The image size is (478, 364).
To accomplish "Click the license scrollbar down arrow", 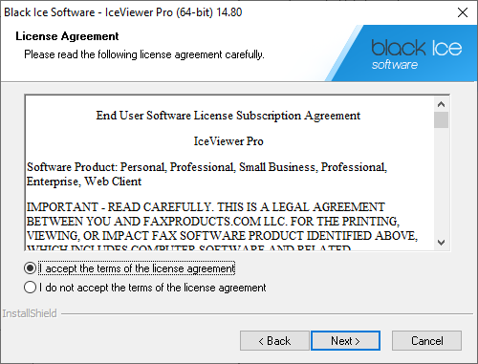I will pos(441,243).
